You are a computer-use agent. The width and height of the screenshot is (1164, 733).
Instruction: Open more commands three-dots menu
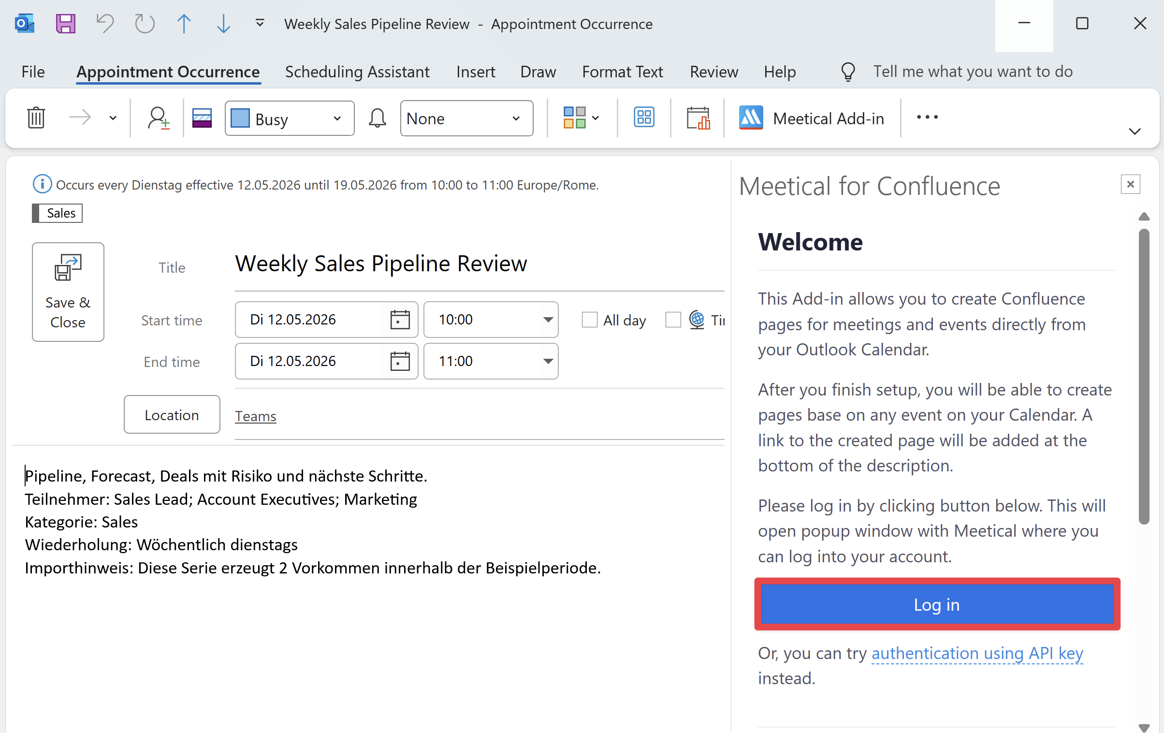click(927, 117)
